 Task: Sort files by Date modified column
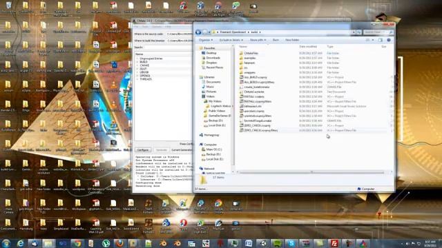tap(308, 47)
